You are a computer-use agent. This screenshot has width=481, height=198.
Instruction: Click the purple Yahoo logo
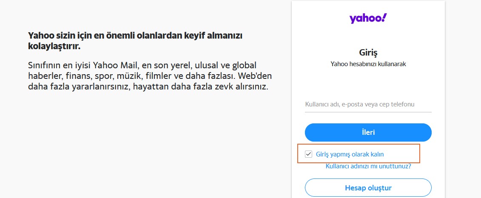(x=368, y=18)
